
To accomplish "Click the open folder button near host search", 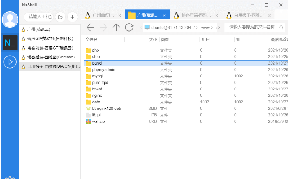I will pos(60,17).
